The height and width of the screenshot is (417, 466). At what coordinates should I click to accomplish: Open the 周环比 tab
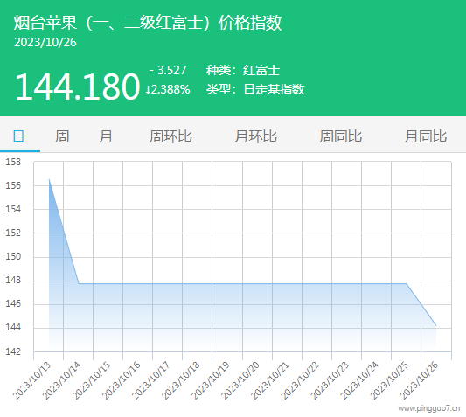click(x=170, y=136)
